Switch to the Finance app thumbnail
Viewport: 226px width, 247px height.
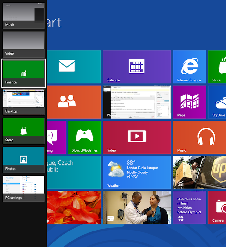tap(24, 73)
